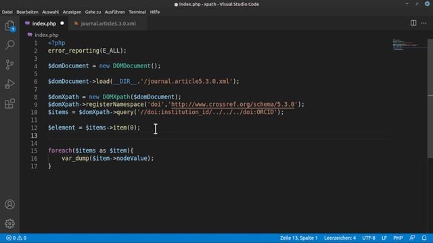
Task: Click the vertical editor scrollbar
Action: [430, 99]
